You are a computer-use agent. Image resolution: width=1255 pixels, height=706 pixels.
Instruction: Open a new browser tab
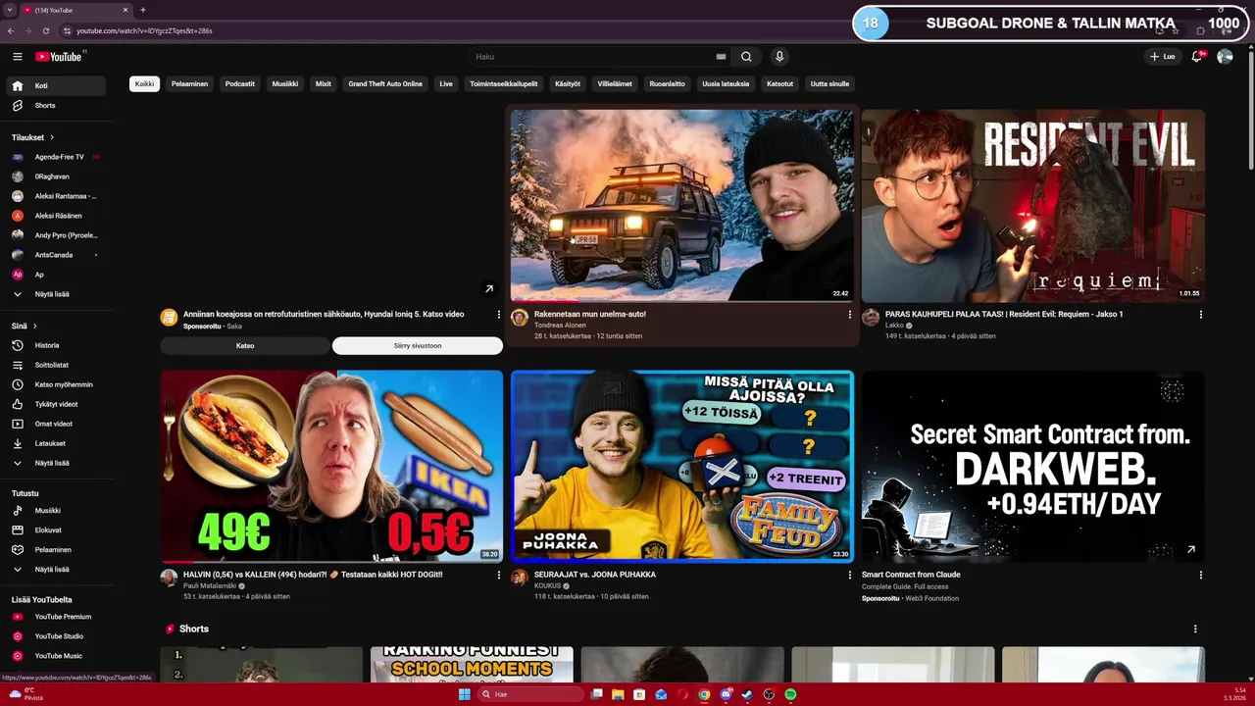[x=143, y=10]
